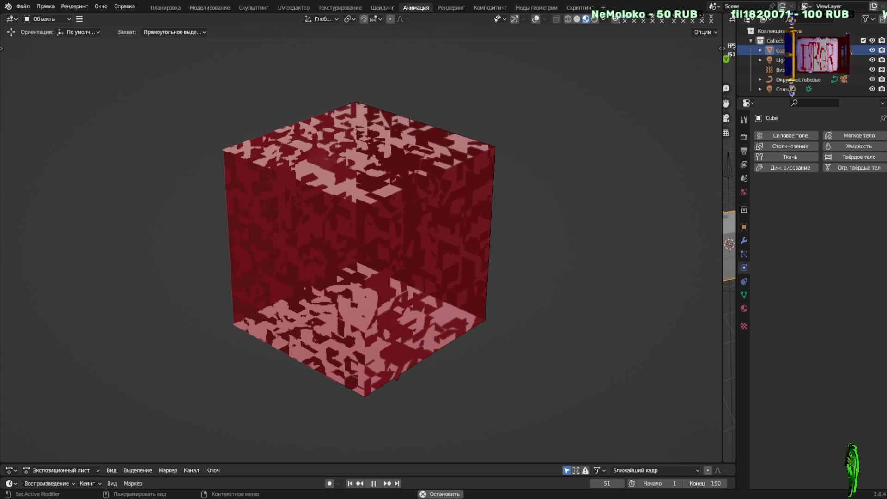Pause the animation playback

coord(373,483)
